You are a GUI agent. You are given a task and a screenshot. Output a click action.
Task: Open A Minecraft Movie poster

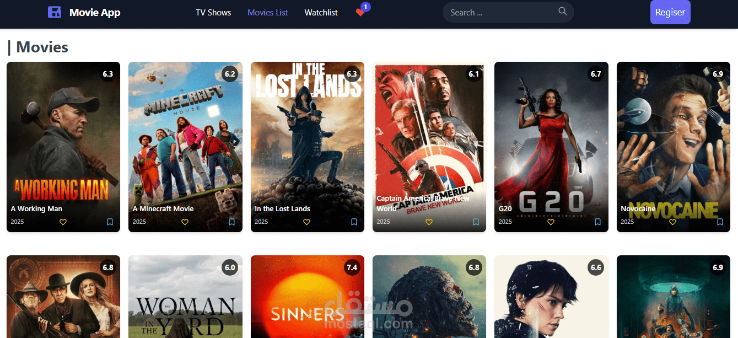click(x=185, y=147)
